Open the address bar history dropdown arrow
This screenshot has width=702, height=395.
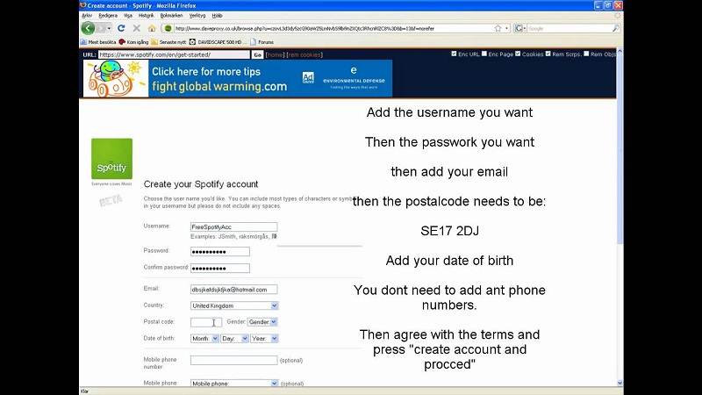[x=507, y=28]
